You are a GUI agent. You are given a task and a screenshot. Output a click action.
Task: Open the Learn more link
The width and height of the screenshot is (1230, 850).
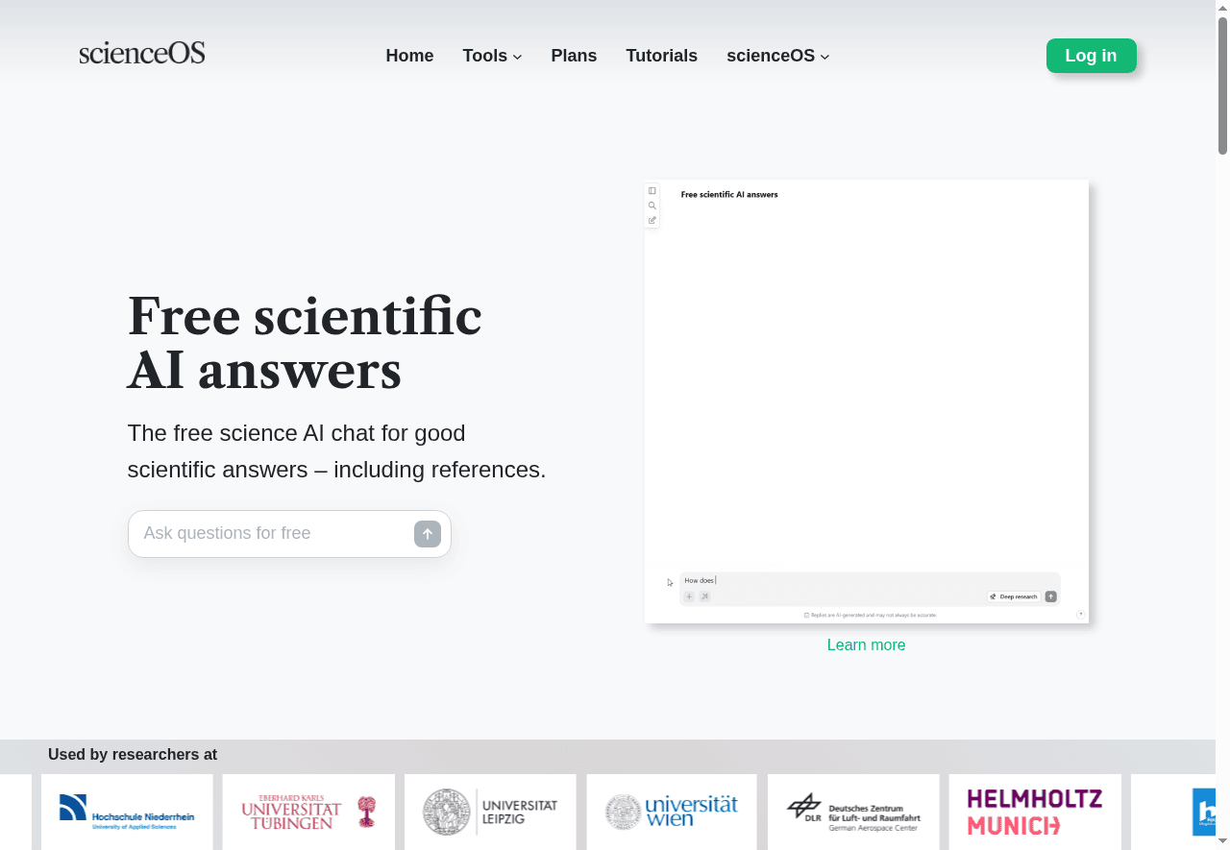pyautogui.click(x=866, y=644)
